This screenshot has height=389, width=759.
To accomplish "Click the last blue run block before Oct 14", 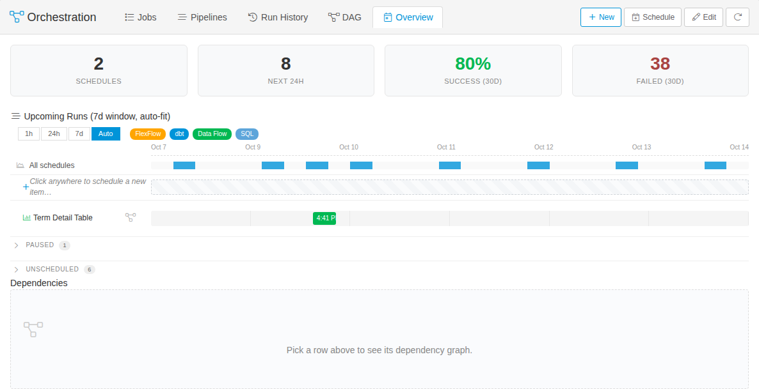I will point(715,165).
